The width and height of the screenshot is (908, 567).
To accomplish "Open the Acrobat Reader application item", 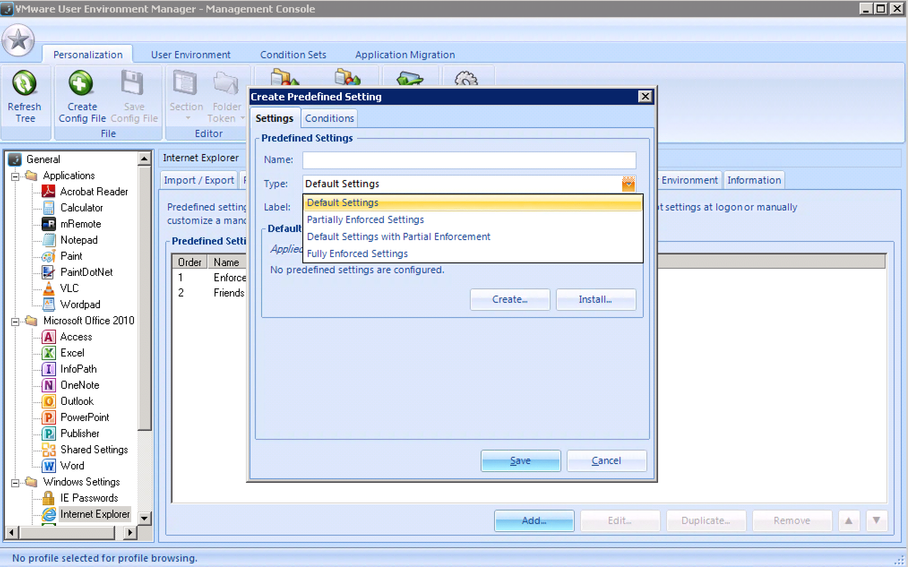I will click(x=94, y=192).
